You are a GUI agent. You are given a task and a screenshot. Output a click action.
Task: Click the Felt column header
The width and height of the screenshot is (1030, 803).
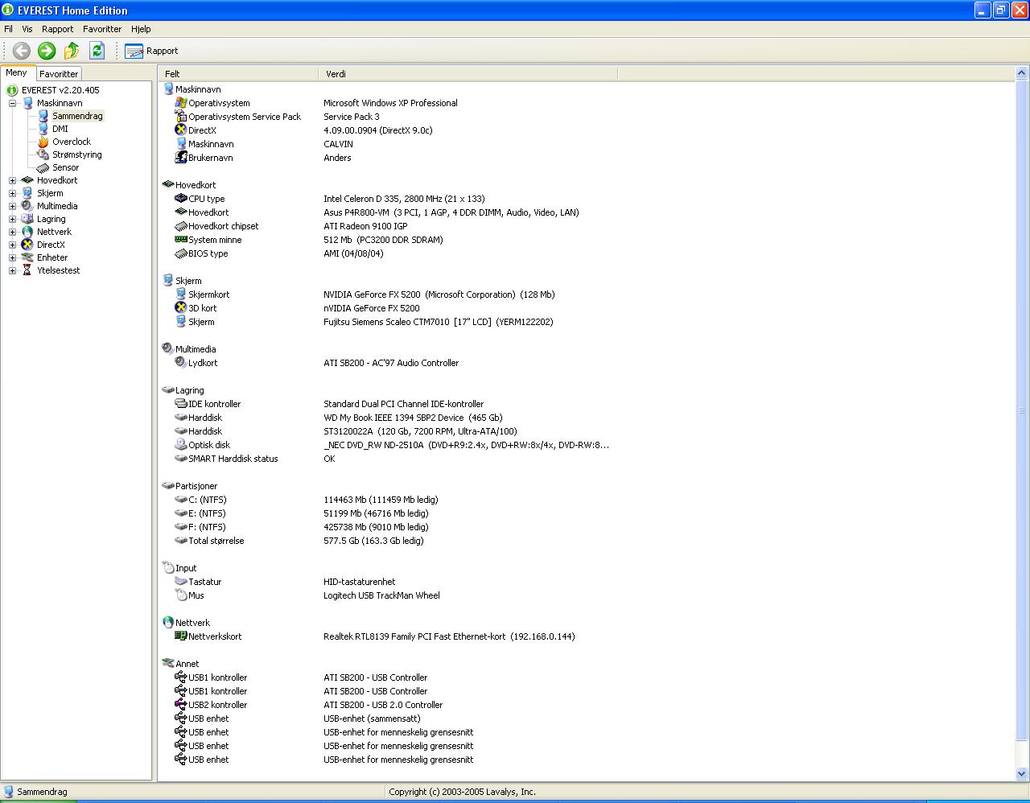point(239,73)
